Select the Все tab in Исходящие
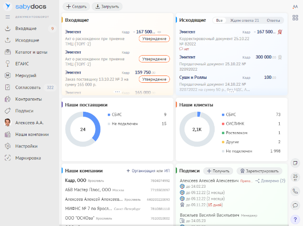The image size is (303, 226). pos(219,20)
